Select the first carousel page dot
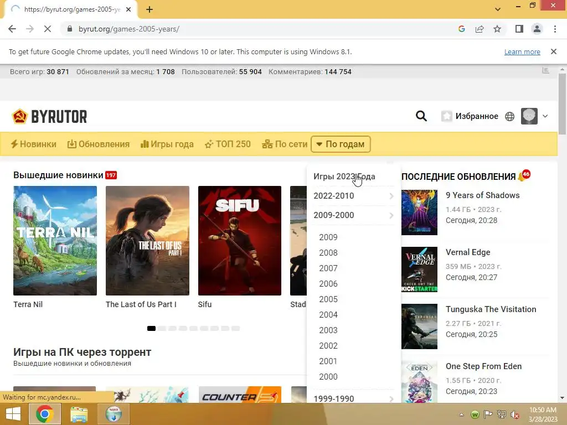 (152, 329)
